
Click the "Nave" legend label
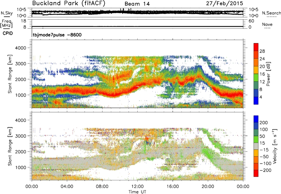click(x=267, y=24)
